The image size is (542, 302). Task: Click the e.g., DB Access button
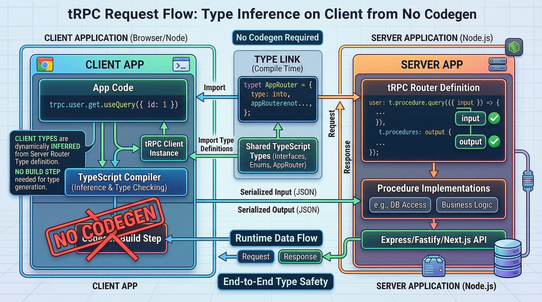tap(400, 205)
